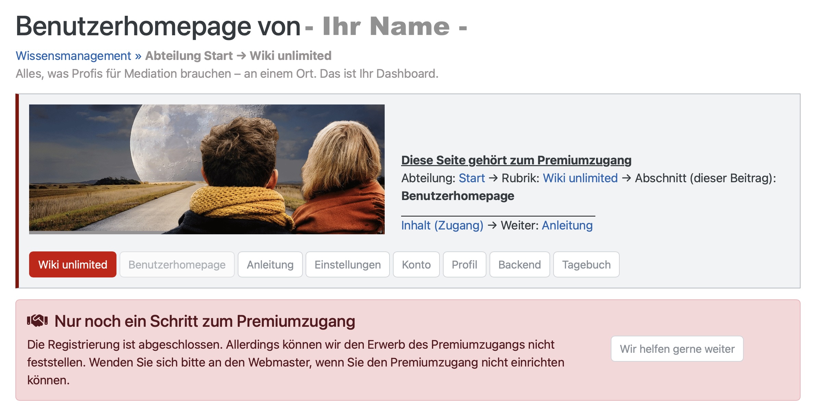The width and height of the screenshot is (817, 410).
Task: Switch to the Backend tab
Action: coord(520,264)
